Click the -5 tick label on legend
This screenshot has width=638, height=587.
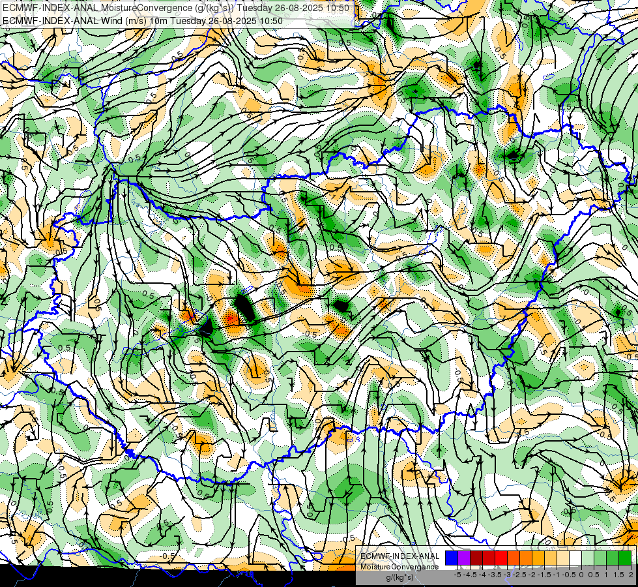(x=457, y=575)
